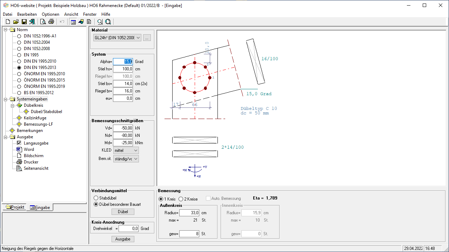Viewport: 449px width, 252px height.
Task: Click the new file toolbar icon
Action: tap(8, 22)
